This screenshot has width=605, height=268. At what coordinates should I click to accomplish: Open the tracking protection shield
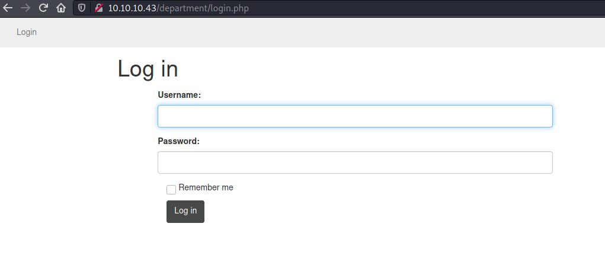[82, 8]
